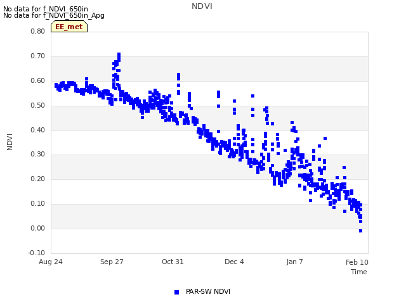Viewport: 406px width, 304px height.
Task: Click the NDVI chart title
Action: (x=202, y=6)
